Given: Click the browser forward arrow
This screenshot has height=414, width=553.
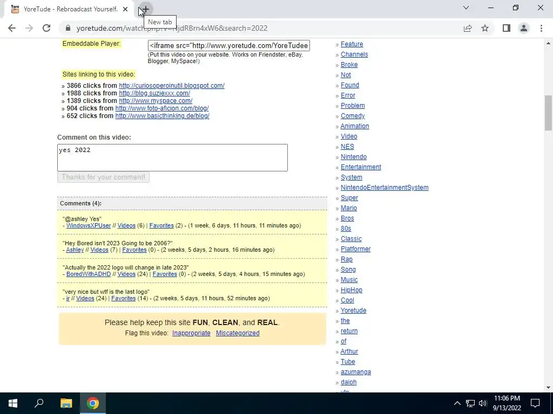Looking at the screenshot, I should coord(29,28).
